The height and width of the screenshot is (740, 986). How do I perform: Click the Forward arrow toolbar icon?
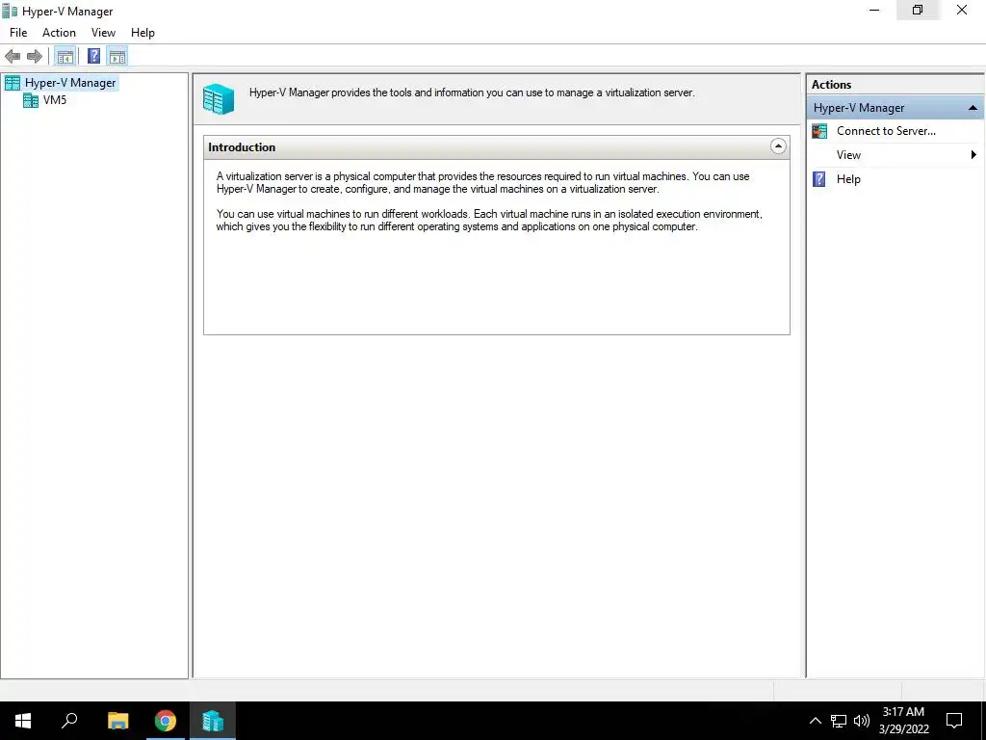(35, 57)
